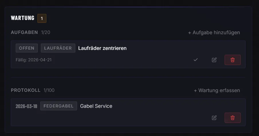Click '+ Aufgabe hinzufügen' to add task
The width and height of the screenshot is (259, 136).
pyautogui.click(x=214, y=33)
